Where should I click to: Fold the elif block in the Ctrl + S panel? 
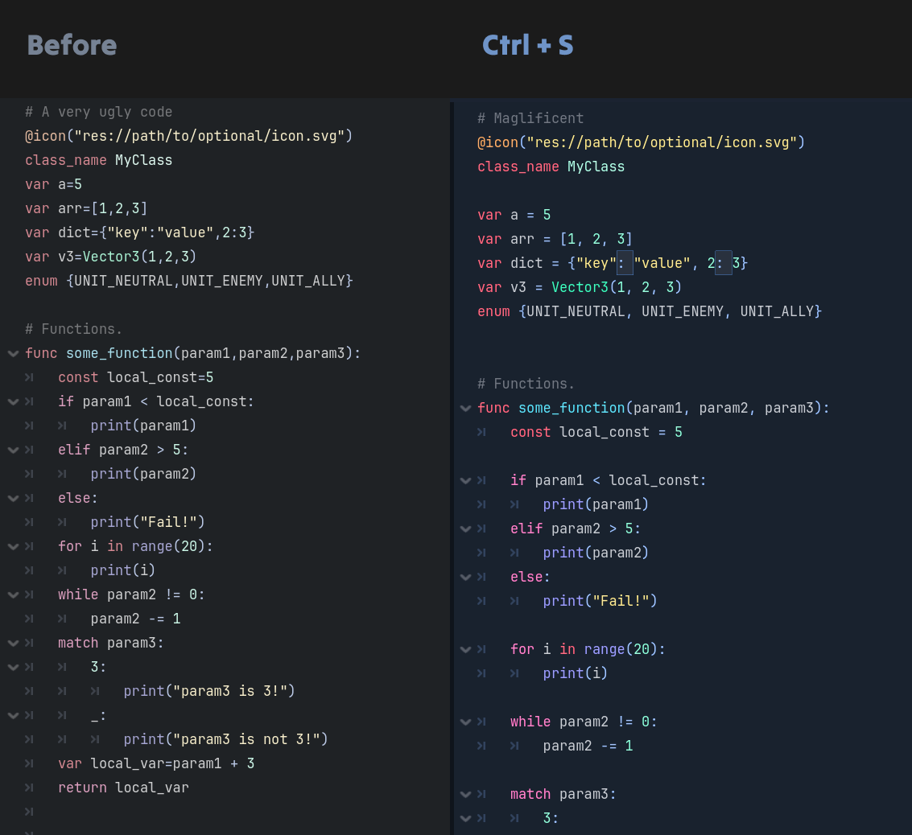465,529
